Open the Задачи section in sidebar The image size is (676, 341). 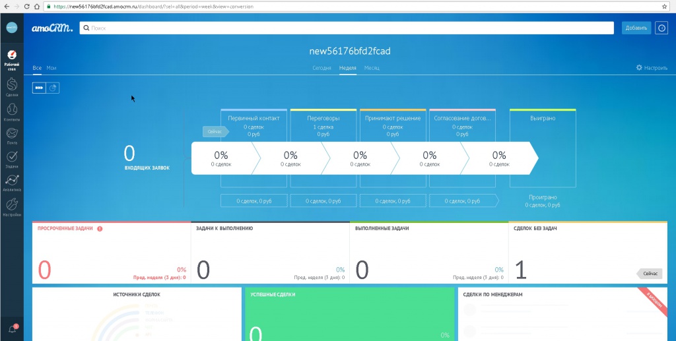[12, 159]
